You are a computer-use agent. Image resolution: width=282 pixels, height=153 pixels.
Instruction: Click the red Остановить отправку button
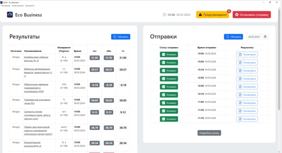point(251,15)
